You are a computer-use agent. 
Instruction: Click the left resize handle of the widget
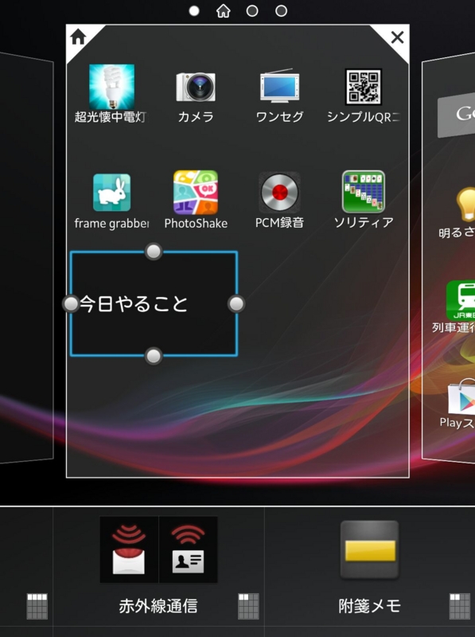[x=71, y=303]
